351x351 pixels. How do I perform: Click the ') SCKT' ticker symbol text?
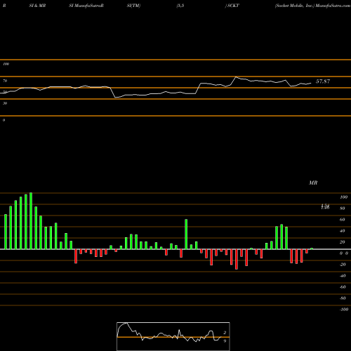[232, 6]
